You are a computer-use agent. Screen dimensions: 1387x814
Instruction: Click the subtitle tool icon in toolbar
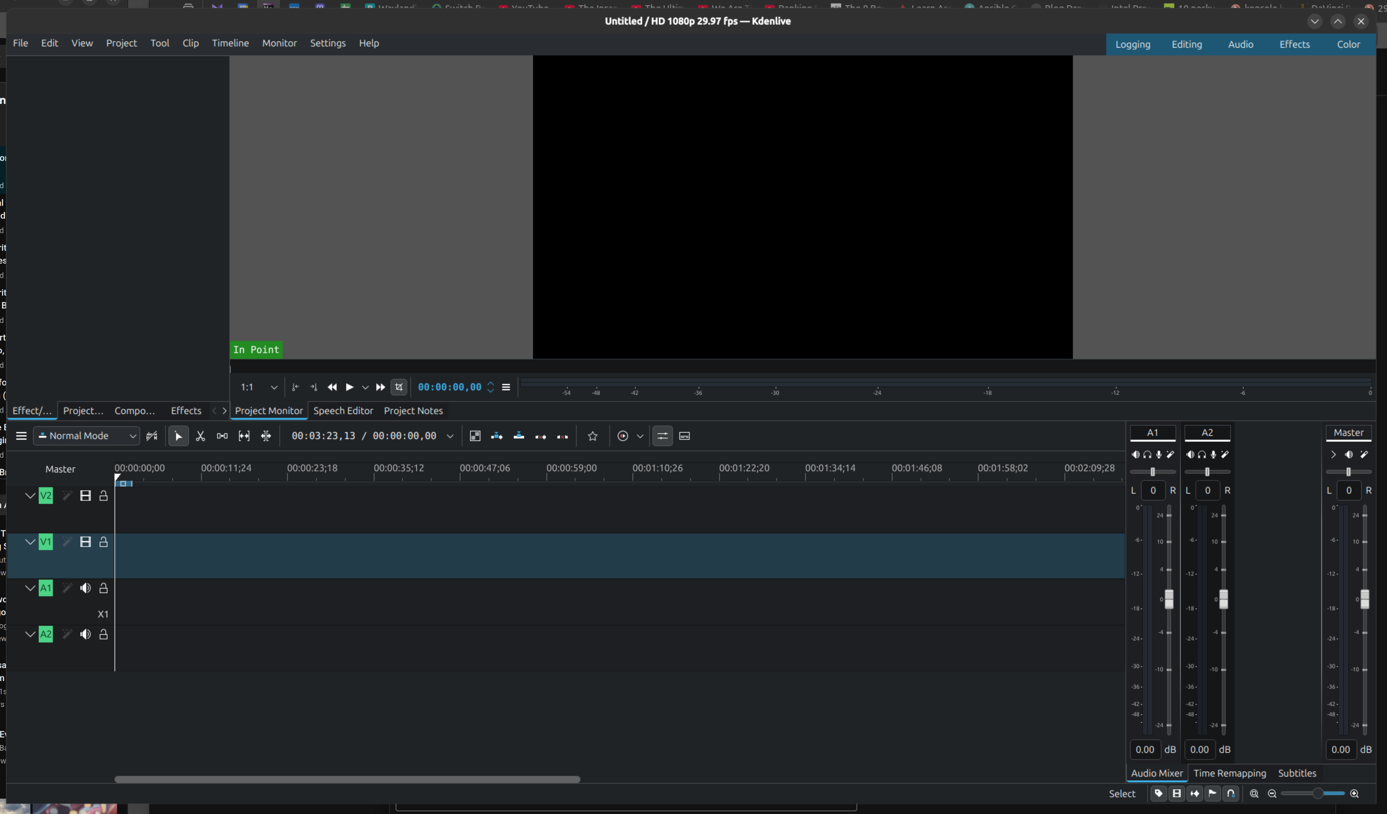click(x=684, y=436)
